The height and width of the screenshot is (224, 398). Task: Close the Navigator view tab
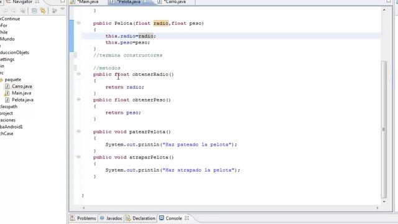pyautogui.click(x=37, y=2)
